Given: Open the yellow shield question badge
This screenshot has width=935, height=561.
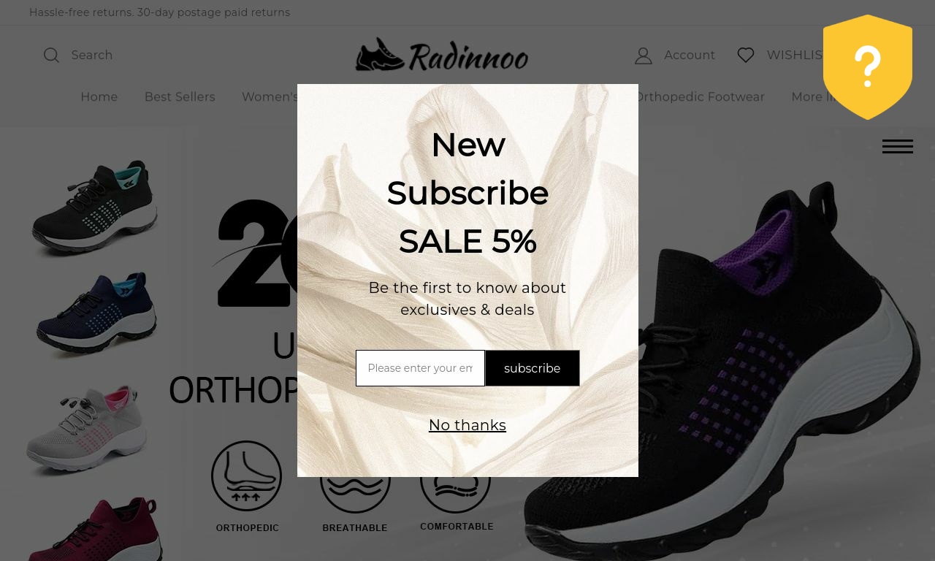Looking at the screenshot, I should (868, 67).
